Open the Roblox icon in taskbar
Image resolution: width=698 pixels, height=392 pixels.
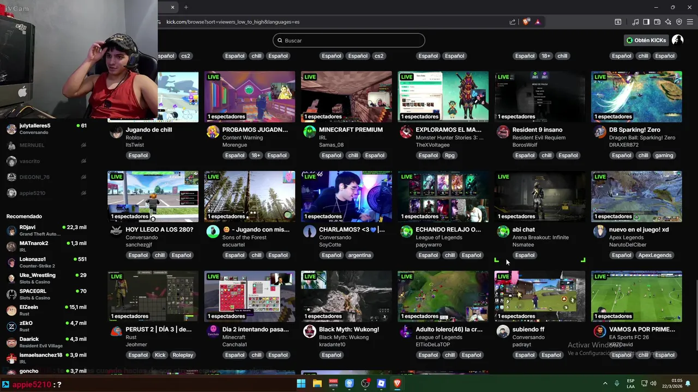click(x=381, y=383)
